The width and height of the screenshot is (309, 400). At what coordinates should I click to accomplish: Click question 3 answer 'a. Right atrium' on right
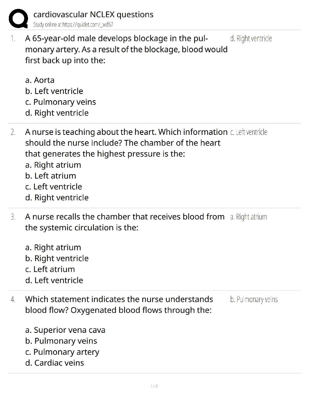tap(248, 217)
